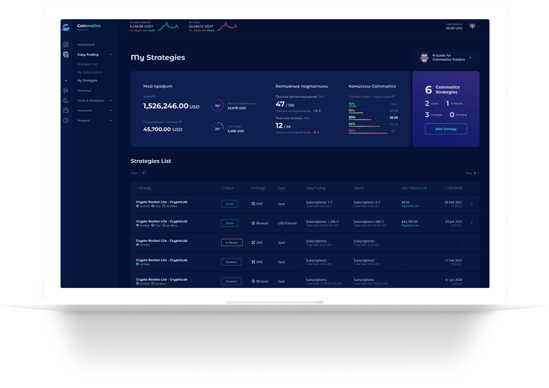This screenshot has height=388, width=549.
Task: Click Portfolio Balance 6,456.98 USDT
Action: 141,26
